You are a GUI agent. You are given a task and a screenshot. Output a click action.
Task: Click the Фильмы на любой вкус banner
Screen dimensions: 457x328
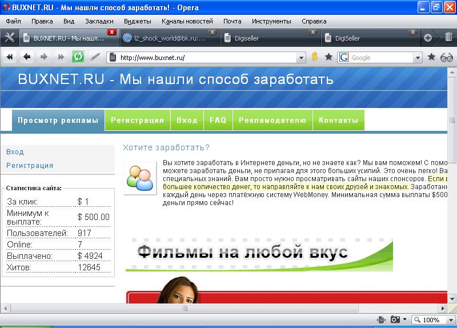(x=259, y=254)
